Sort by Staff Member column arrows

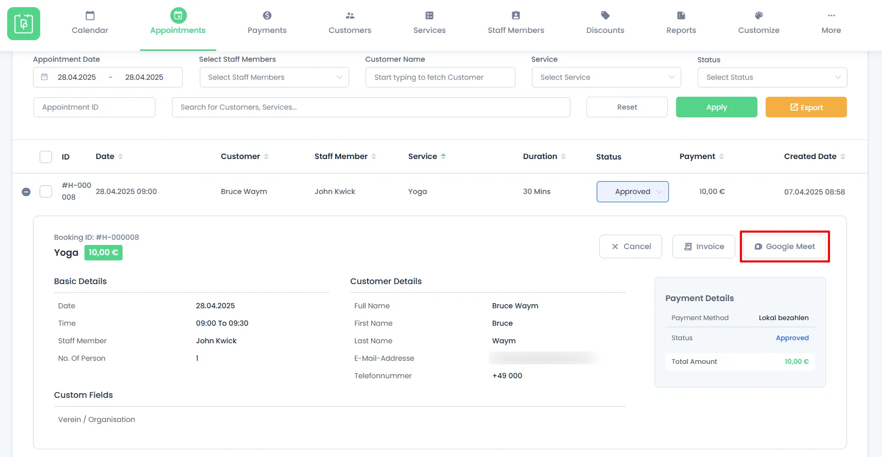click(374, 156)
